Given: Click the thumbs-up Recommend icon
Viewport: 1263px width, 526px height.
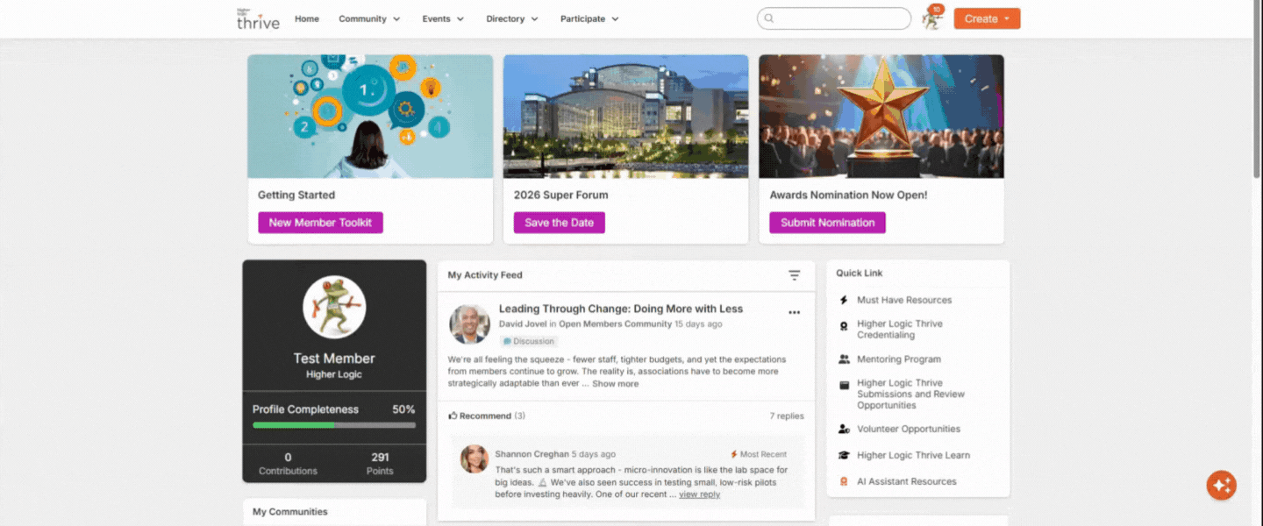Looking at the screenshot, I should [x=453, y=416].
